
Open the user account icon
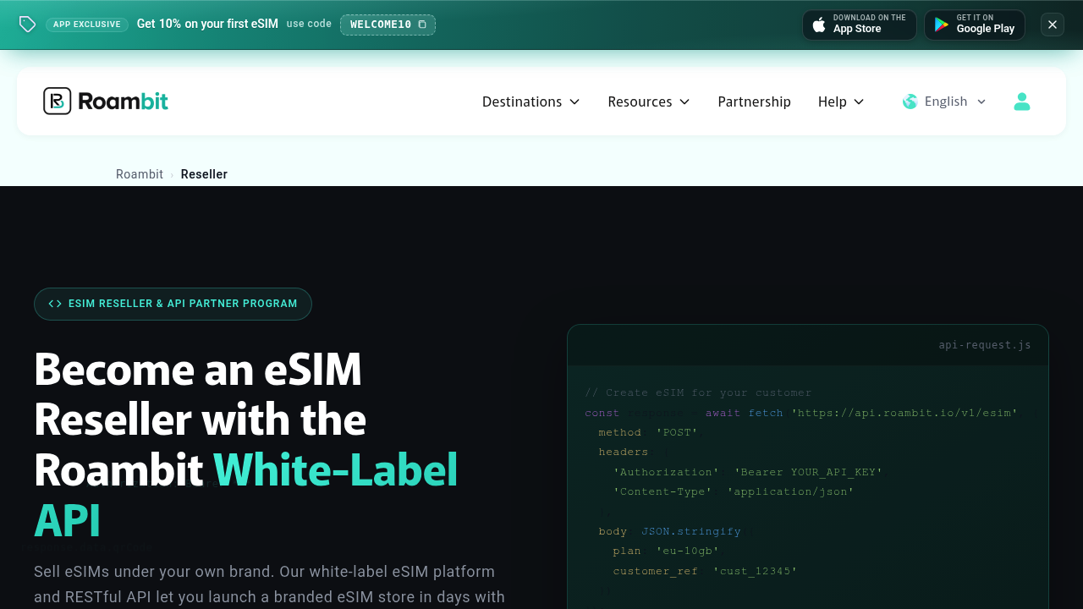pos(1022,101)
